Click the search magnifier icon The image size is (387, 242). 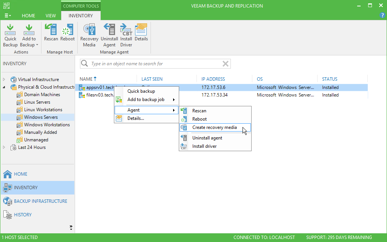pos(84,63)
